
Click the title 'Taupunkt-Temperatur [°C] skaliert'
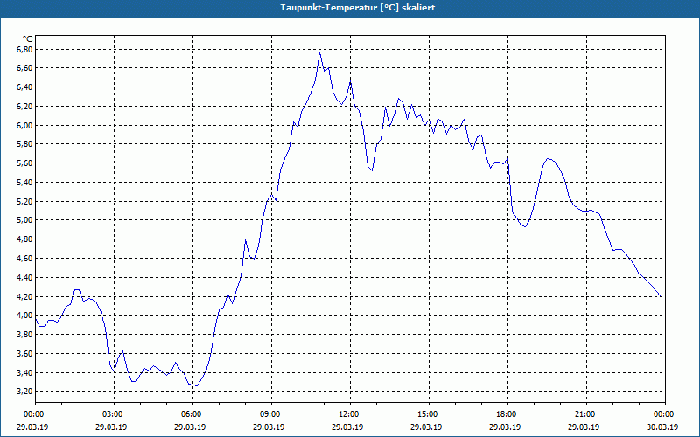tap(358, 8)
